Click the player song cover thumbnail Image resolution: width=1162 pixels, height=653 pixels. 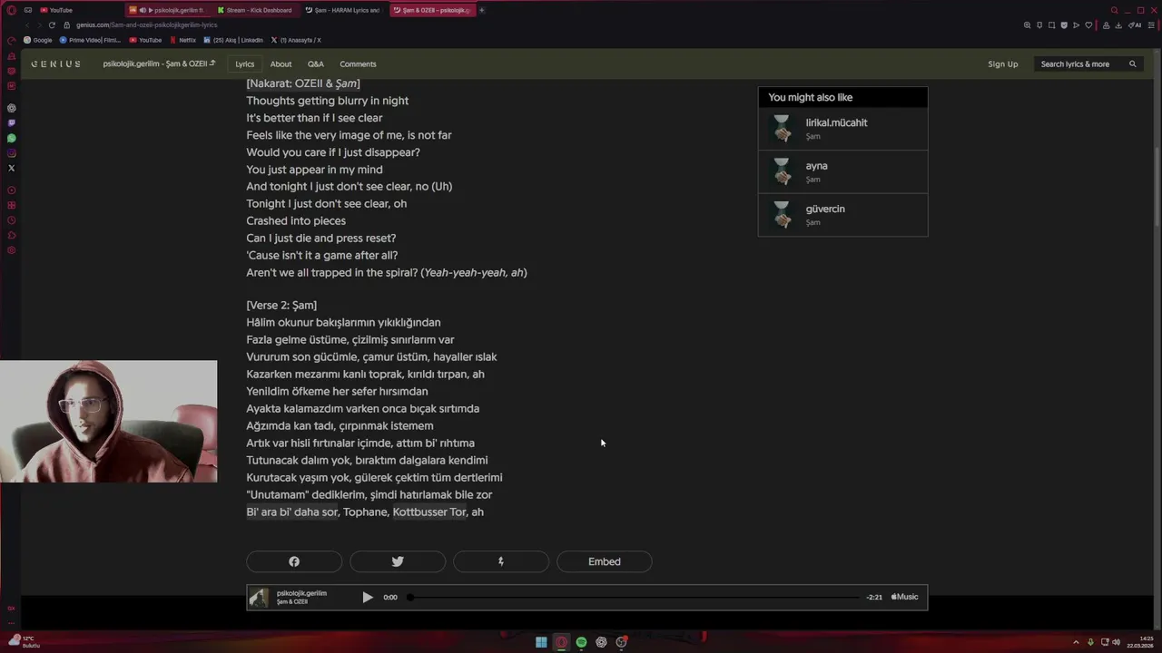pyautogui.click(x=260, y=597)
